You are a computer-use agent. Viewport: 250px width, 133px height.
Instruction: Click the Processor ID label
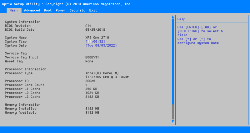point(17,81)
